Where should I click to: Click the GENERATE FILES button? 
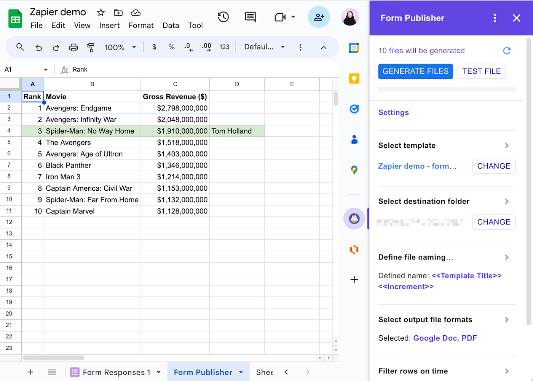415,71
